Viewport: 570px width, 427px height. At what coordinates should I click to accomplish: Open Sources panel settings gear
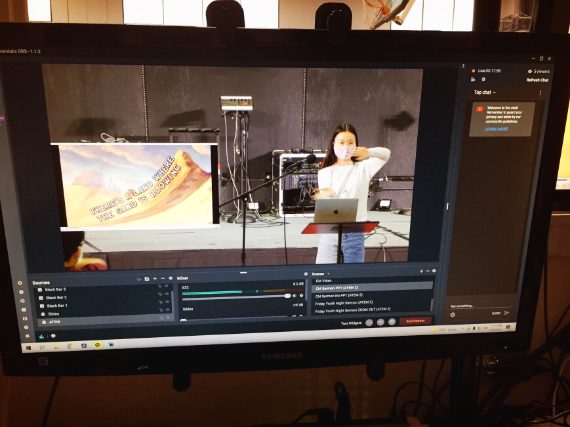(171, 278)
